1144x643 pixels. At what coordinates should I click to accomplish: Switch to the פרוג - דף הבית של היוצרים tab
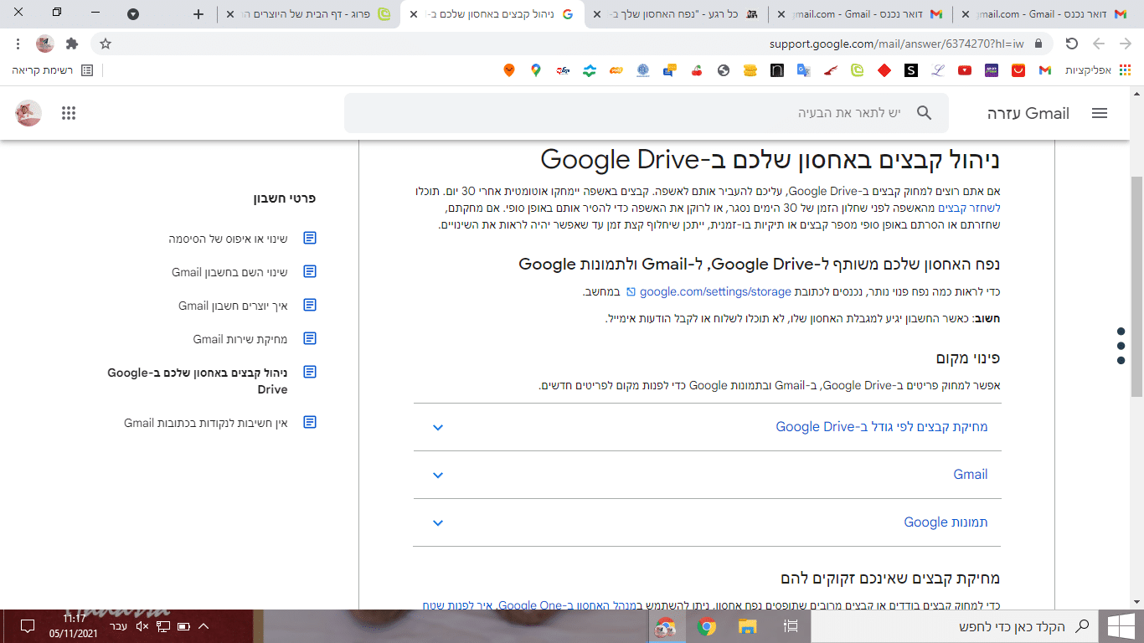tap(308, 14)
